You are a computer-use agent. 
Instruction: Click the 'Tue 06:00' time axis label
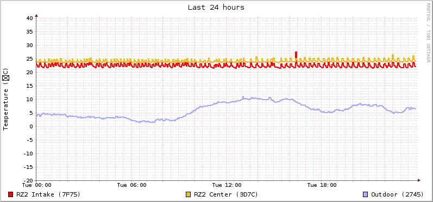tap(131, 185)
